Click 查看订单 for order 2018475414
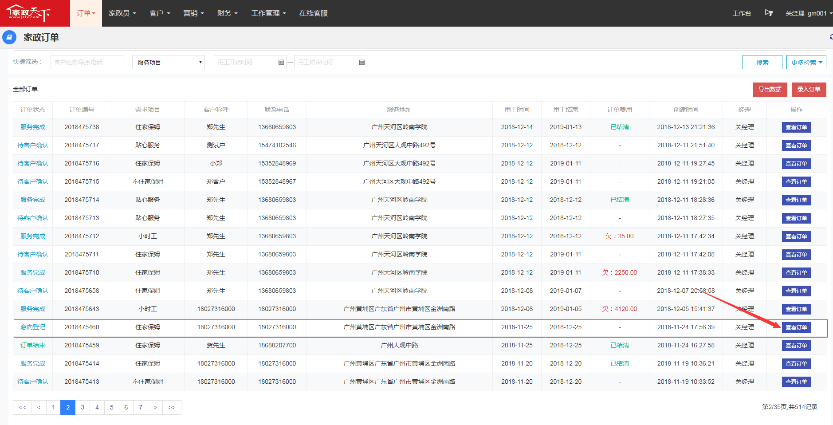The image size is (833, 425). 797,364
